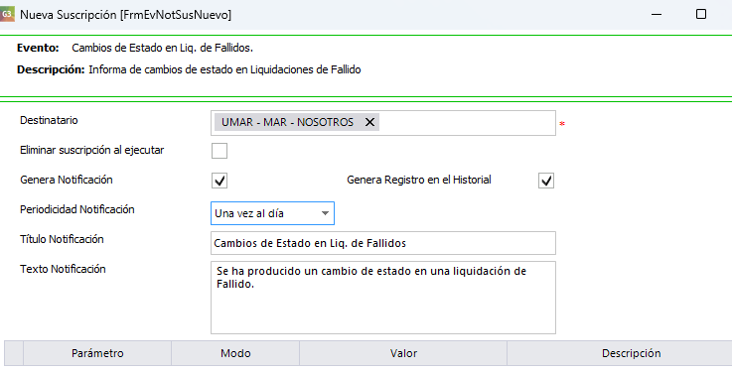Click into the Título Notificación field
The image size is (732, 372).
383,243
